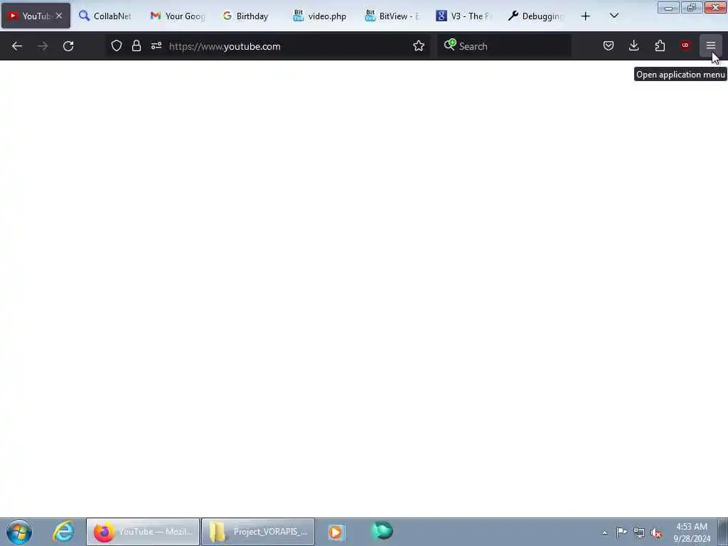
Task: Switch to the V3 - The F tab
Action: (x=464, y=16)
